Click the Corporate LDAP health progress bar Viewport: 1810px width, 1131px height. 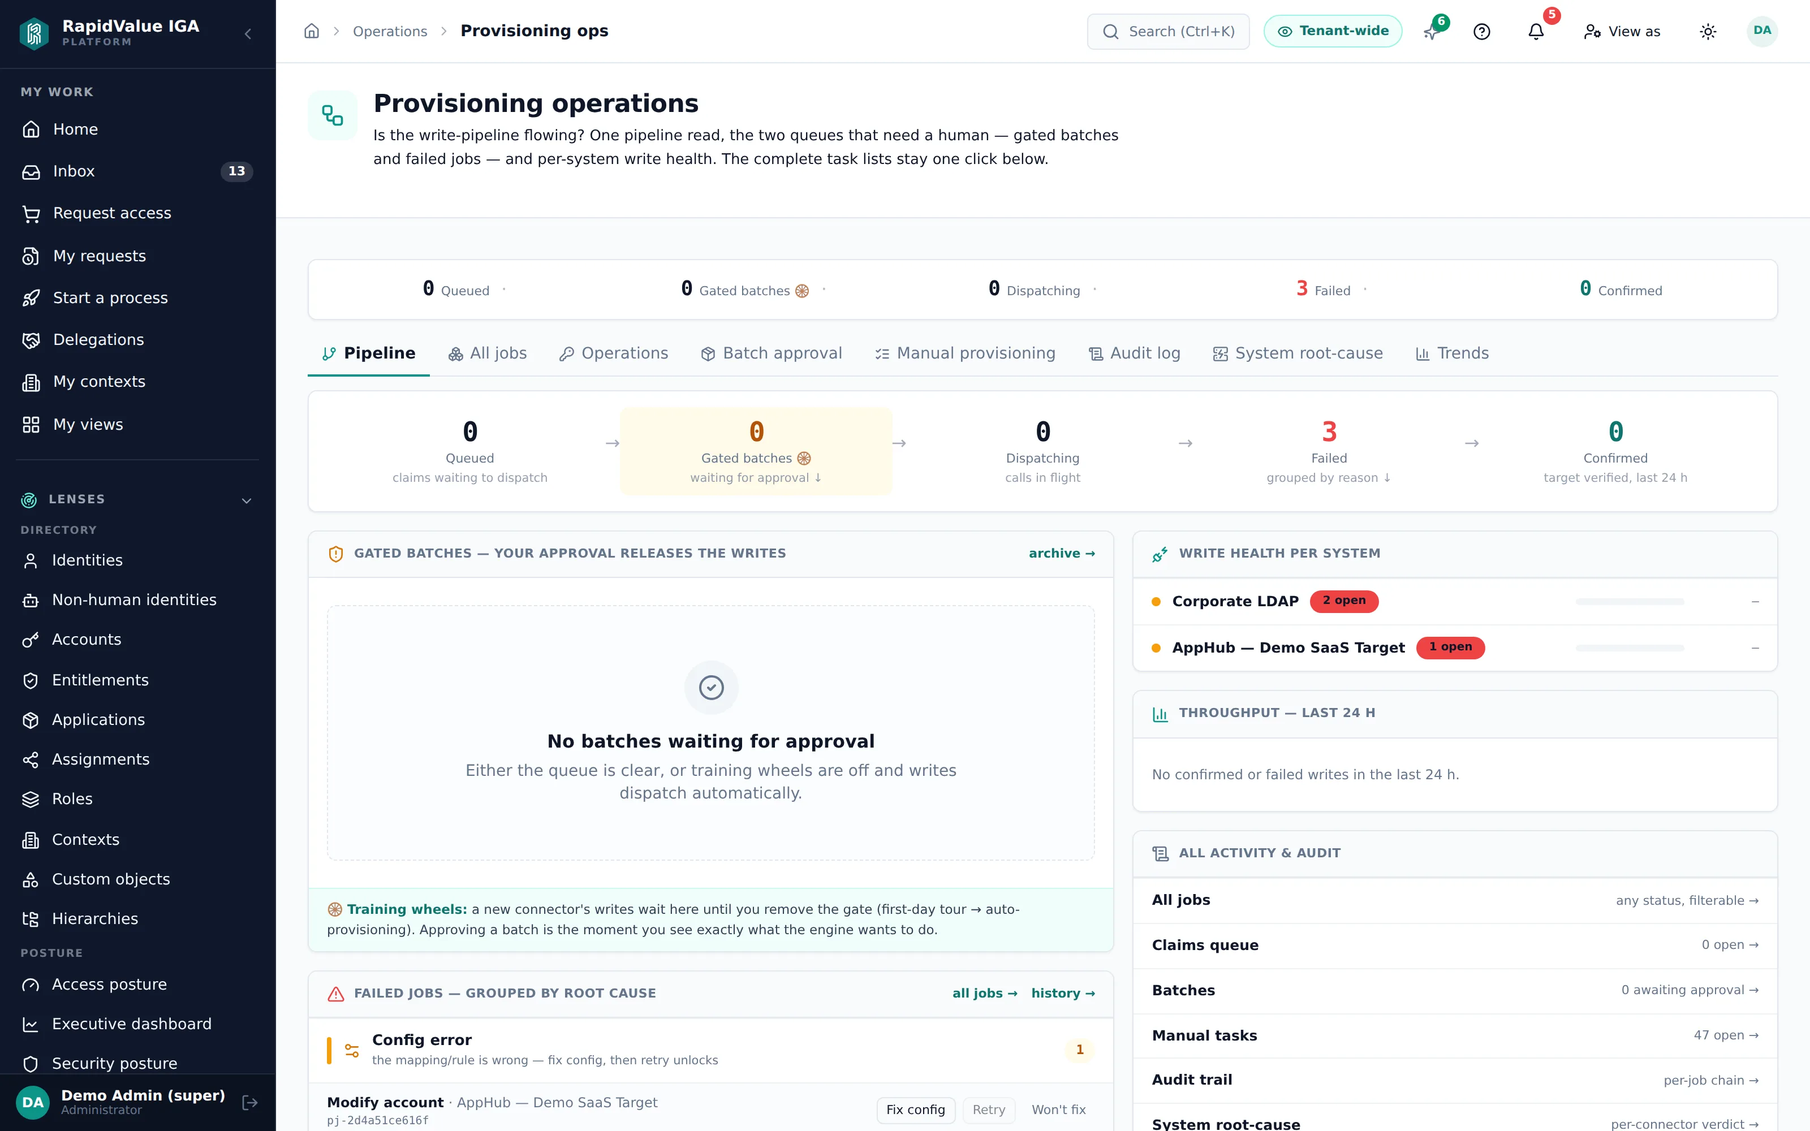(1630, 601)
